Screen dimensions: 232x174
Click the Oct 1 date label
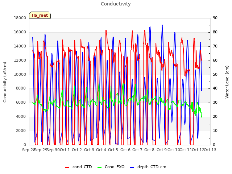65,150
